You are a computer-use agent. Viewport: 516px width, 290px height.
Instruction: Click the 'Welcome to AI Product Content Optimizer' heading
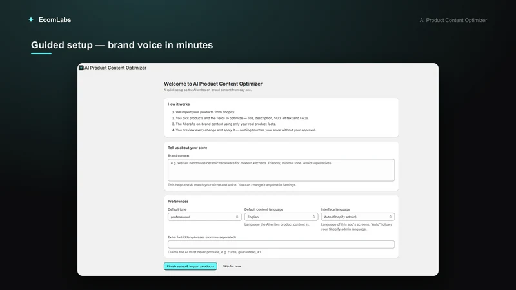(213, 84)
